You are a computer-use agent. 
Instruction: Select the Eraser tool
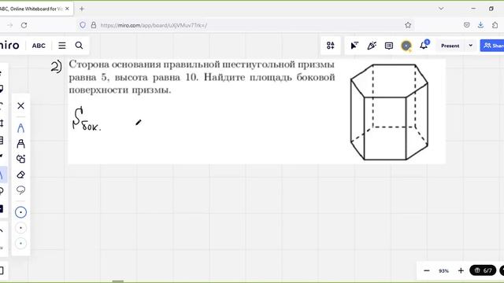tap(21, 175)
